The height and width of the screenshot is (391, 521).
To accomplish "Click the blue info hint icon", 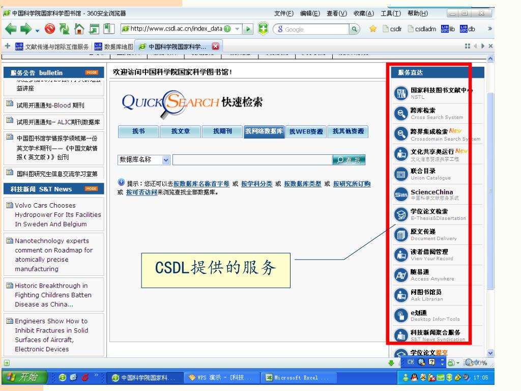I will pyautogui.click(x=121, y=182).
